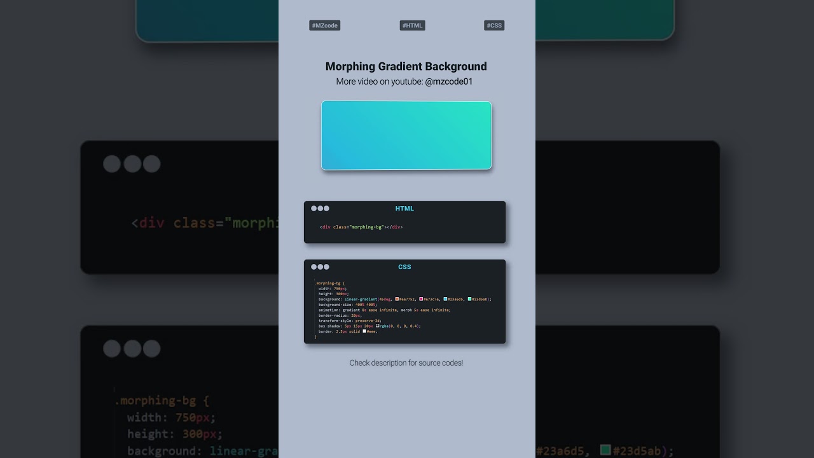The image size is (814, 458).
Task: Select the background-size: 400% 400% line
Action: pyautogui.click(x=348, y=305)
